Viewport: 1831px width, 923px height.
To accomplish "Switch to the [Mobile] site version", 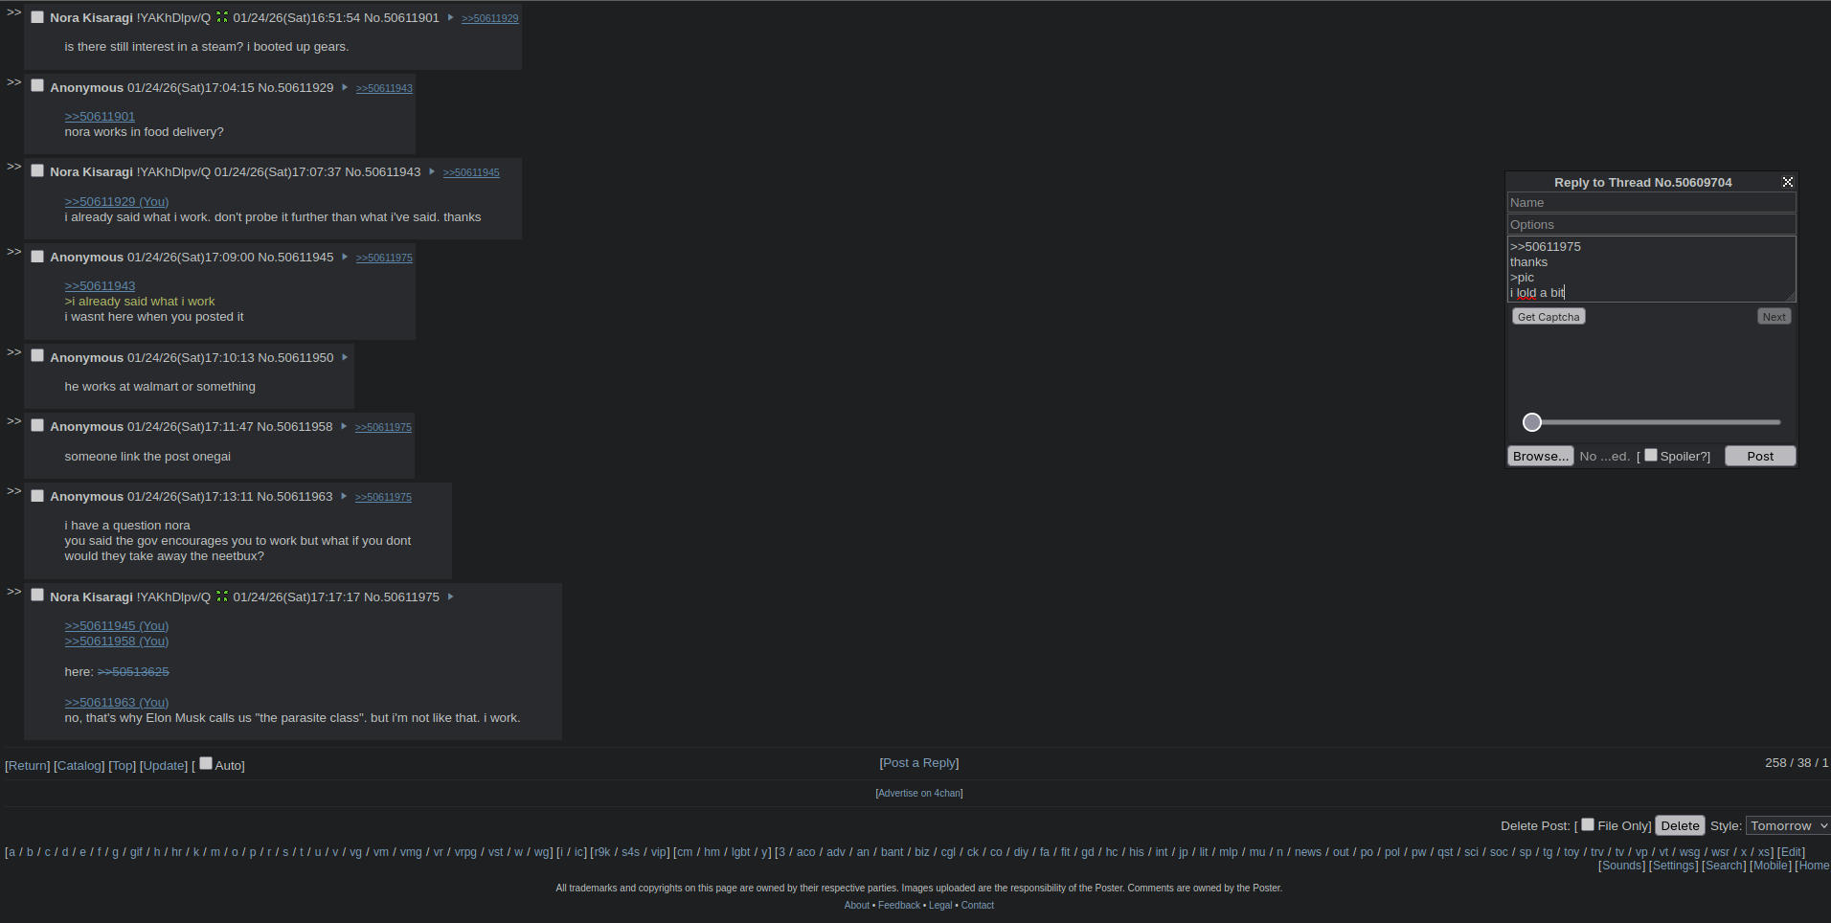I will click(x=1771, y=866).
